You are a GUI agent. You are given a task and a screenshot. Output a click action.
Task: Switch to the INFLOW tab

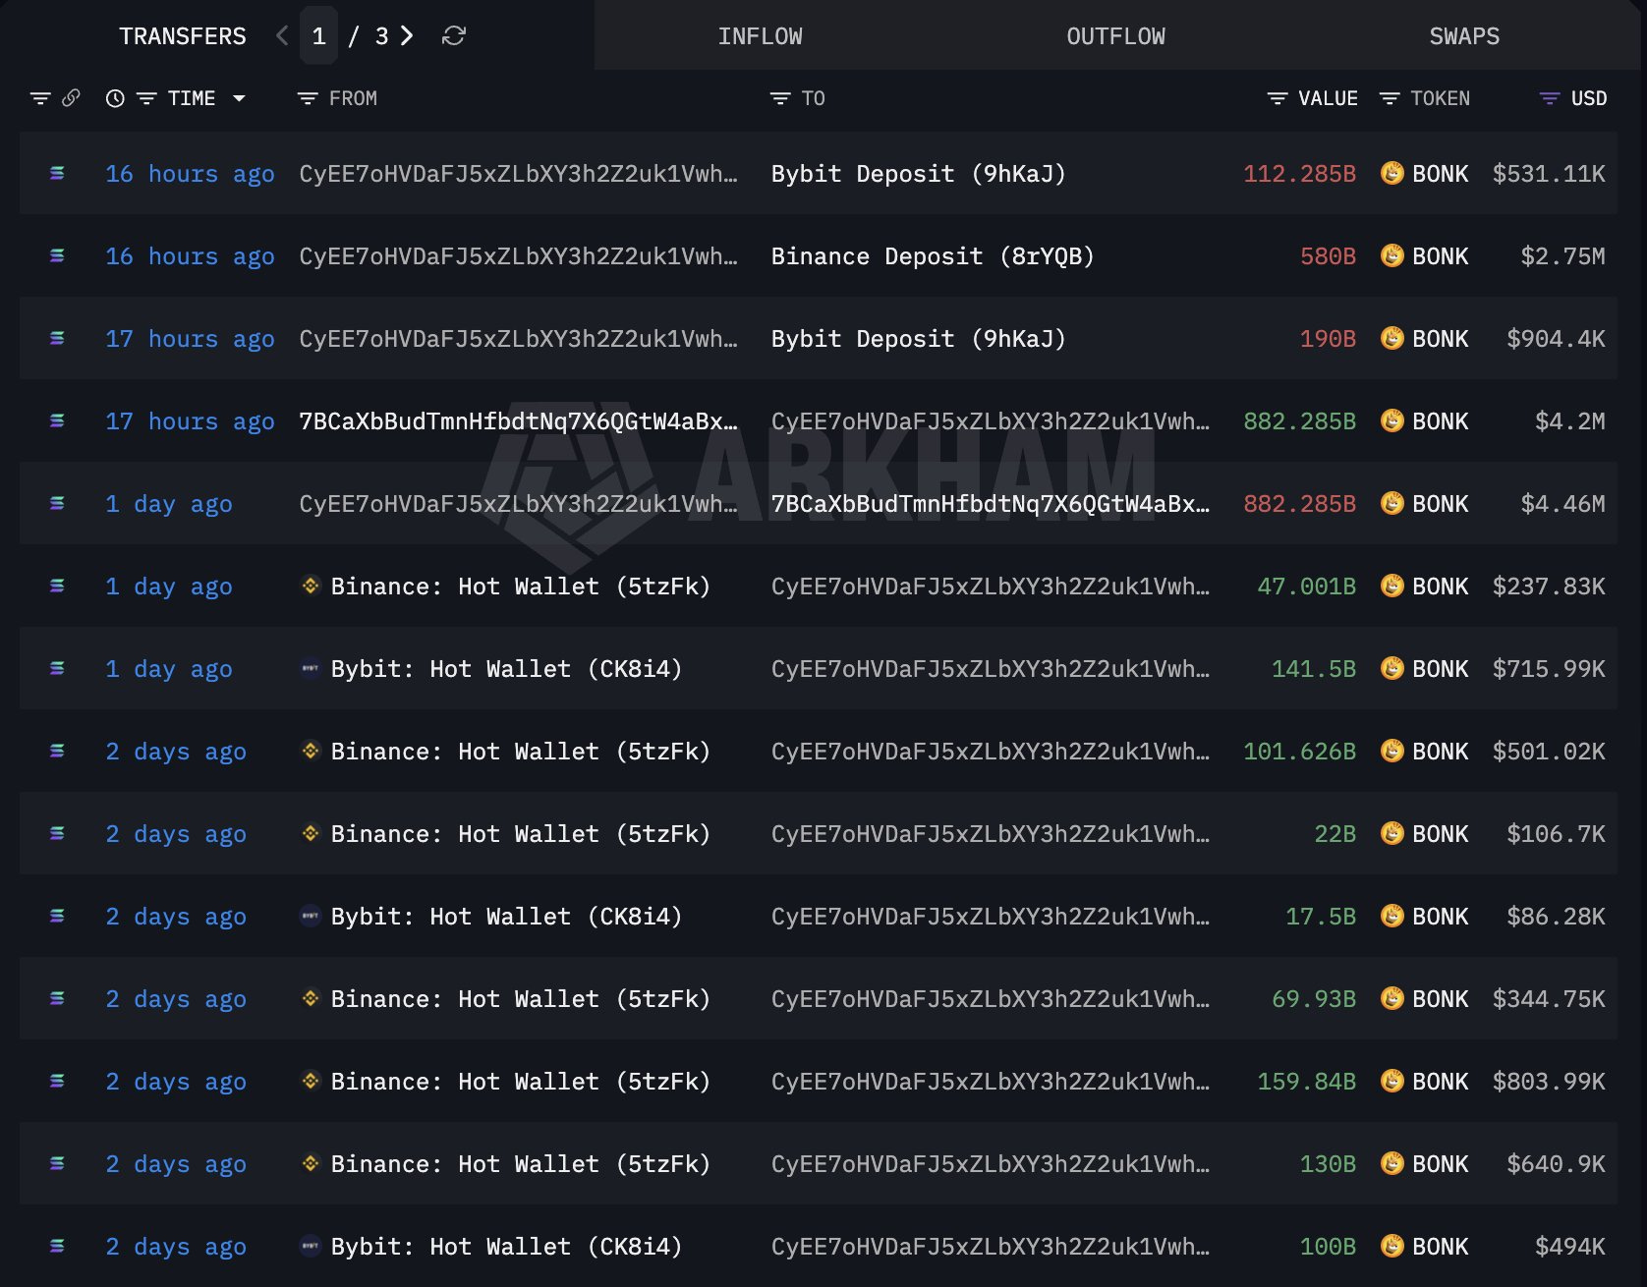[760, 36]
